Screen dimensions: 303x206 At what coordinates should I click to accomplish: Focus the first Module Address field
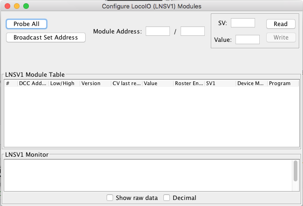click(158, 31)
